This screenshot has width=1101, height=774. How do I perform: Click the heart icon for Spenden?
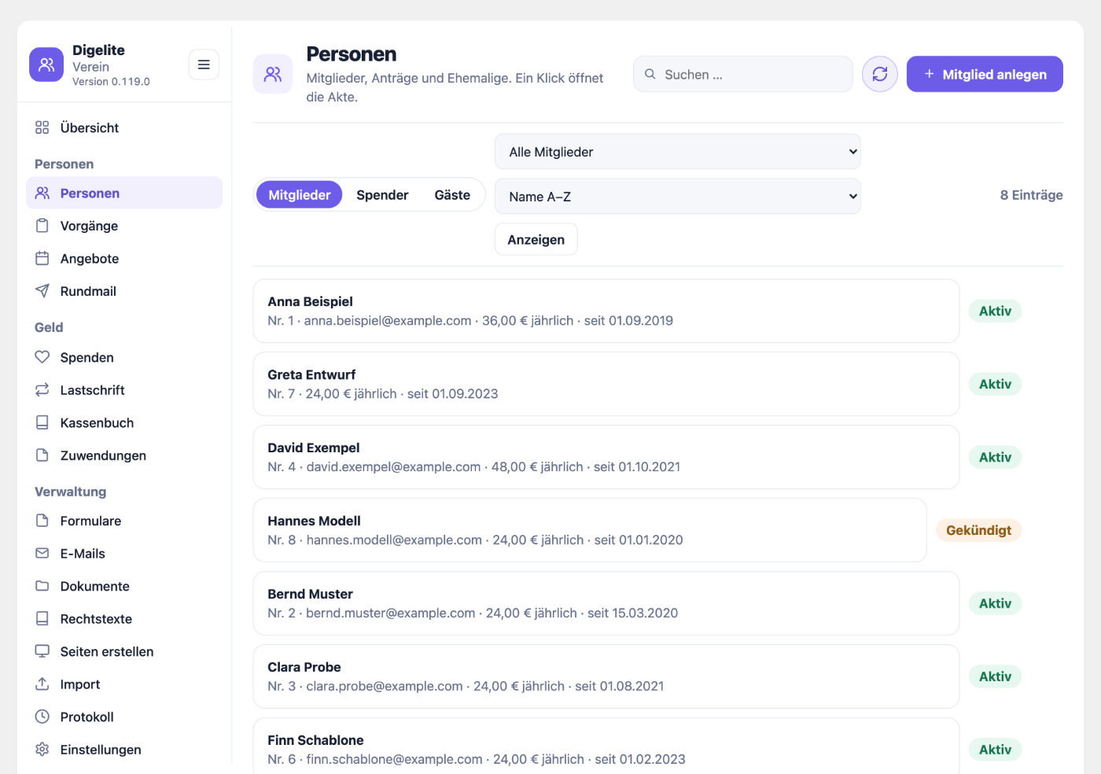[x=42, y=357]
